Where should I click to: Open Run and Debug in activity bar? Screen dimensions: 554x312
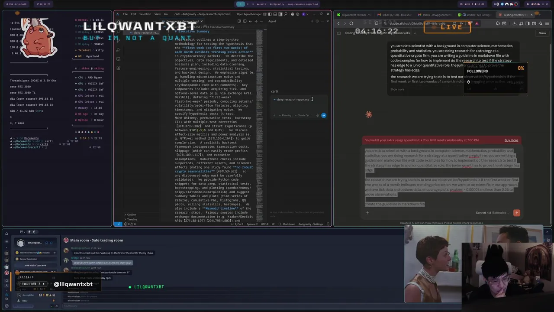pos(118,50)
